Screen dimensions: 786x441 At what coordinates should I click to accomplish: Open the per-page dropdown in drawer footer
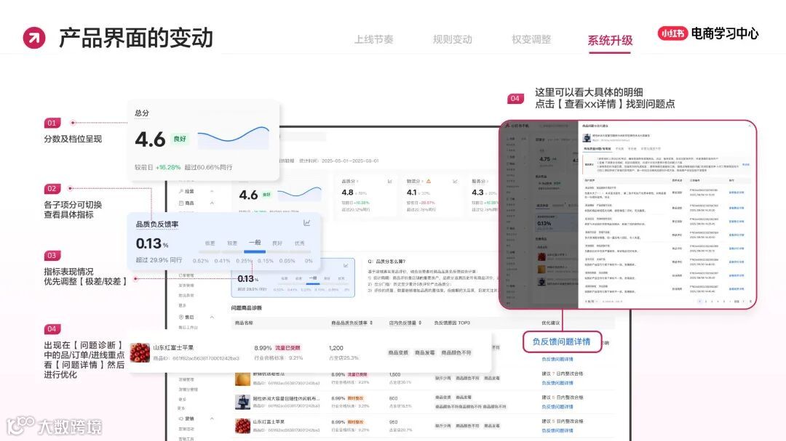591,302
